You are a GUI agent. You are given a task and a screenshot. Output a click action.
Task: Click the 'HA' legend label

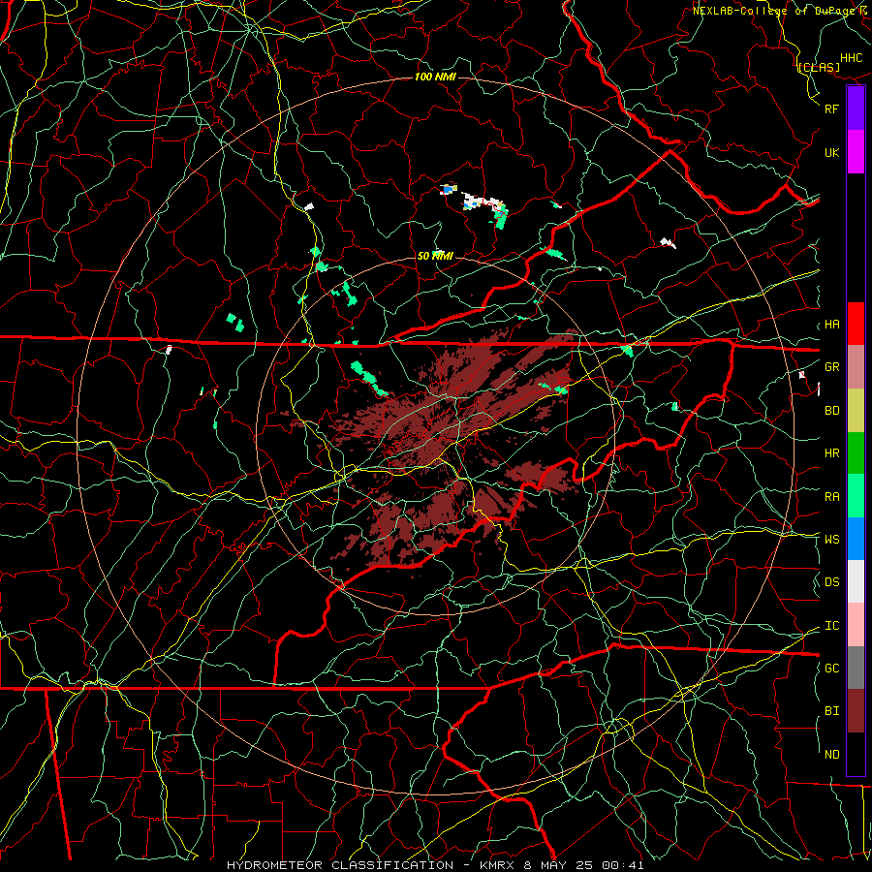[x=832, y=324]
